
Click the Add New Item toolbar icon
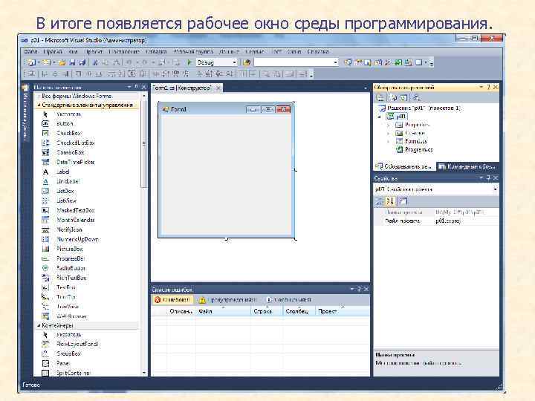pos(46,62)
